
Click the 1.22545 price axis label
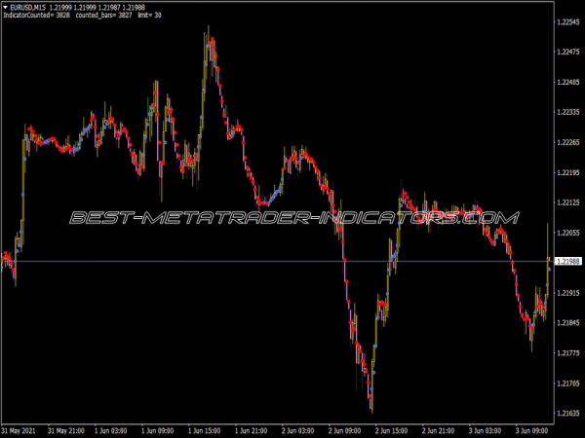(x=567, y=21)
